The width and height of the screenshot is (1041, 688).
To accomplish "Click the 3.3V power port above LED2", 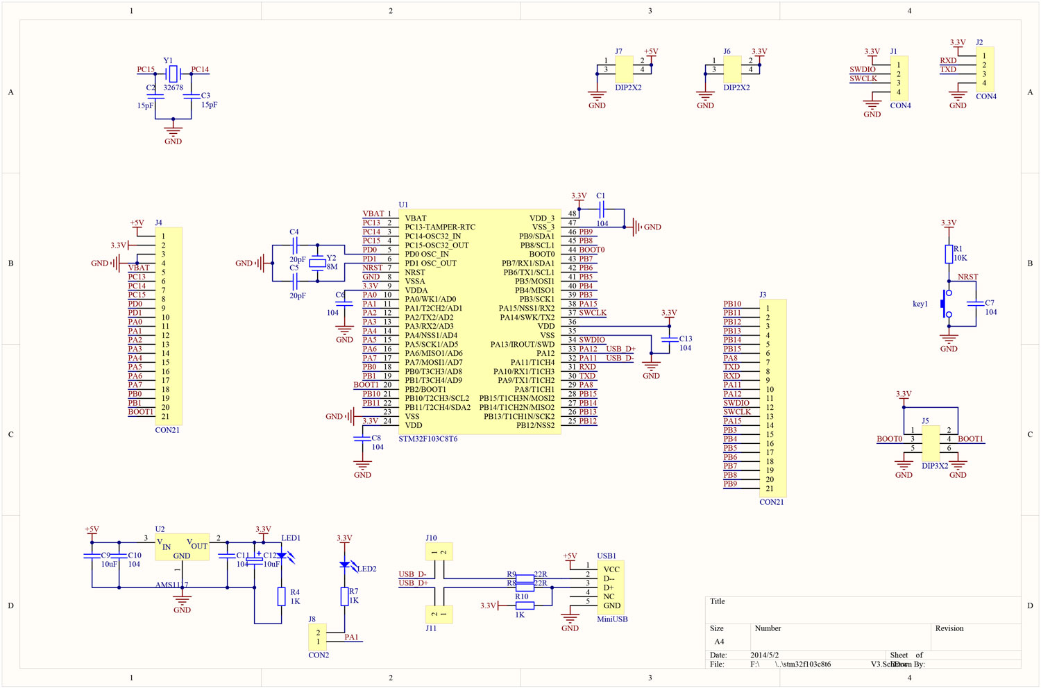I will [x=344, y=540].
